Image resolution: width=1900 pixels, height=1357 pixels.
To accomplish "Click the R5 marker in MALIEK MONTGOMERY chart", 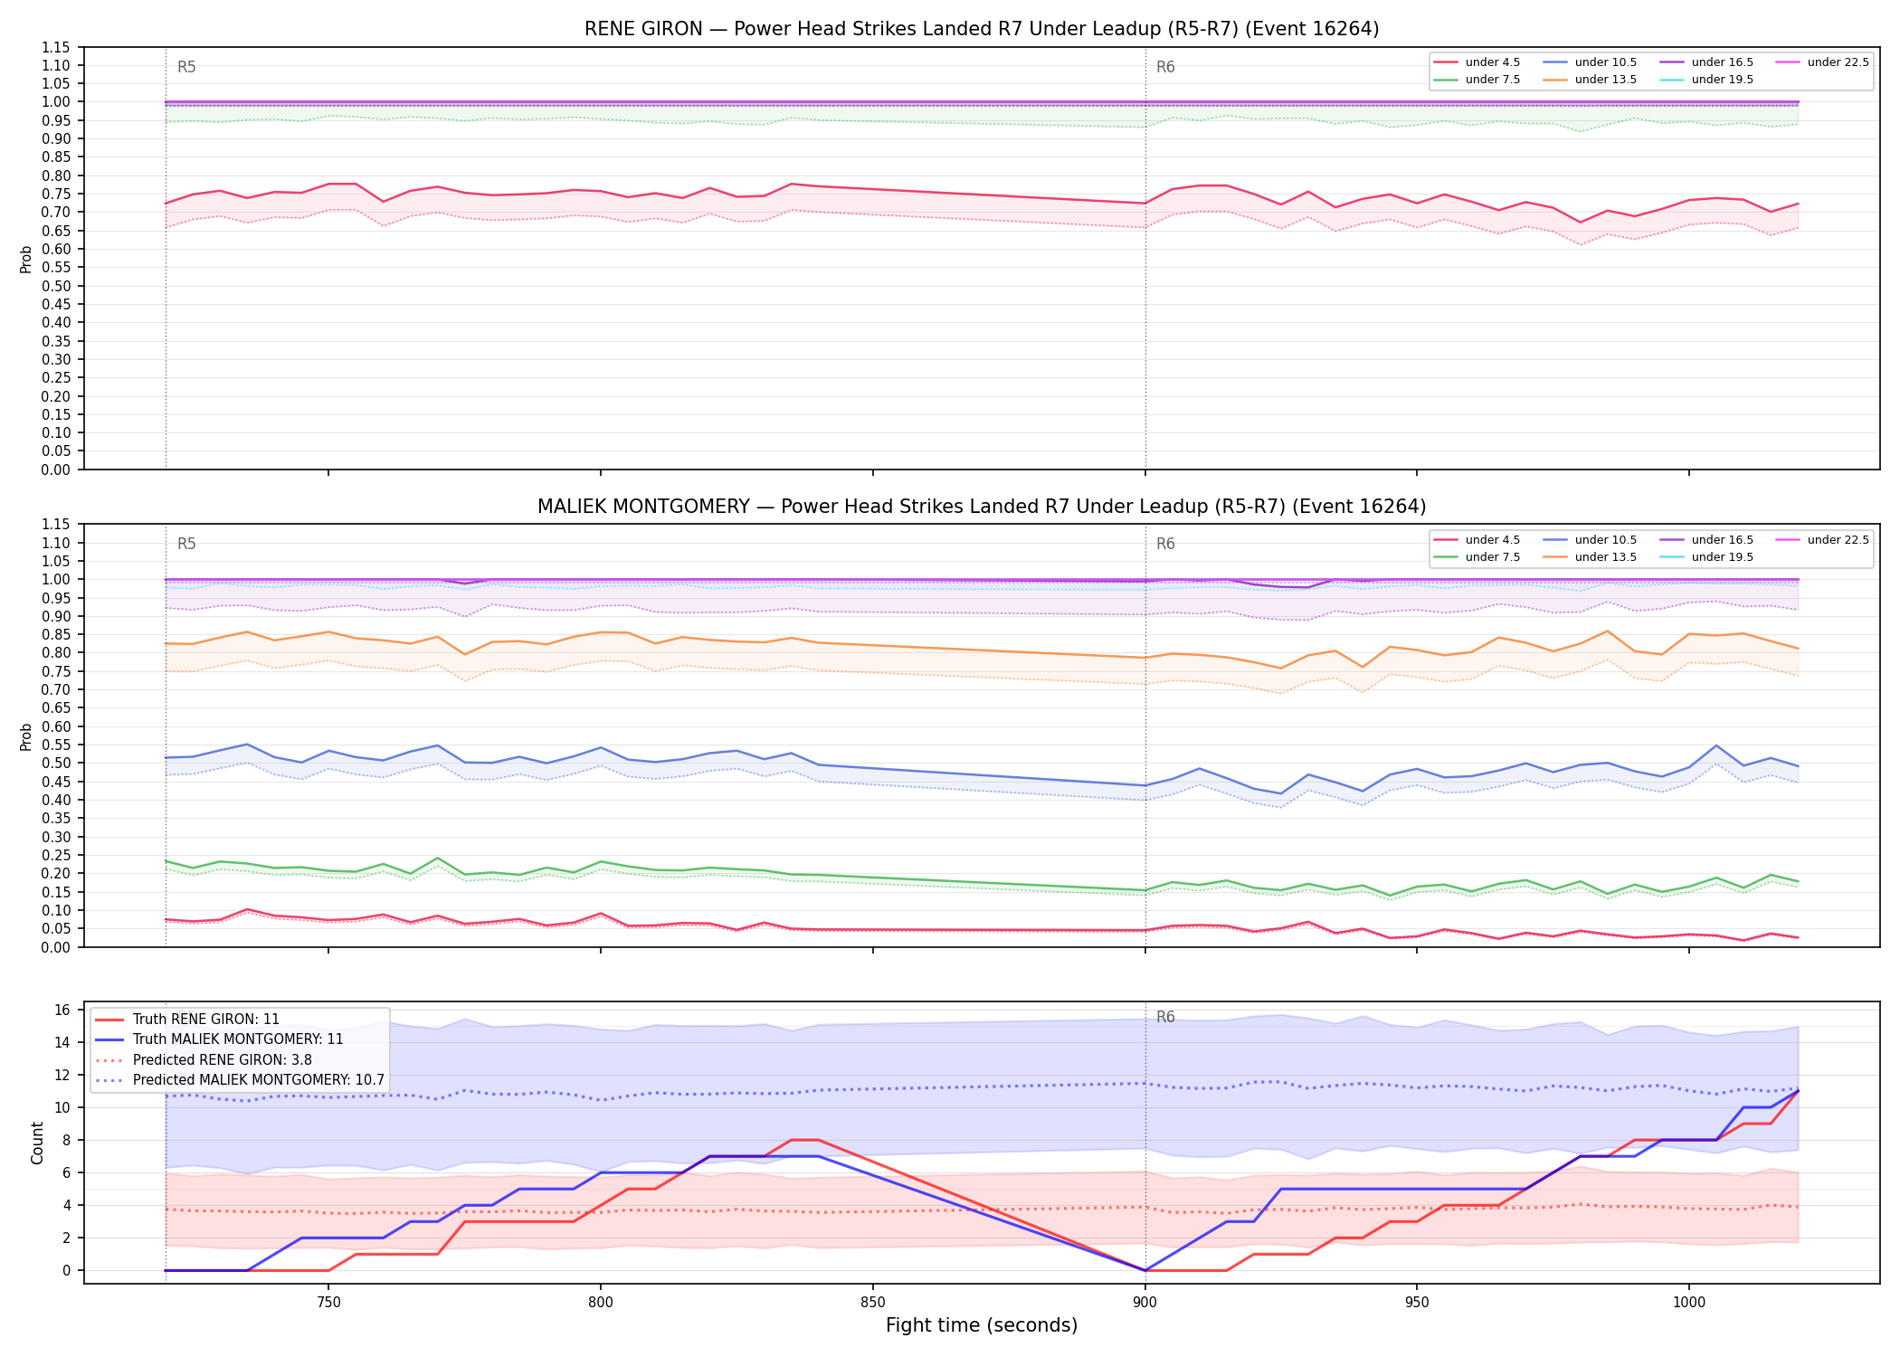I will 186,544.
